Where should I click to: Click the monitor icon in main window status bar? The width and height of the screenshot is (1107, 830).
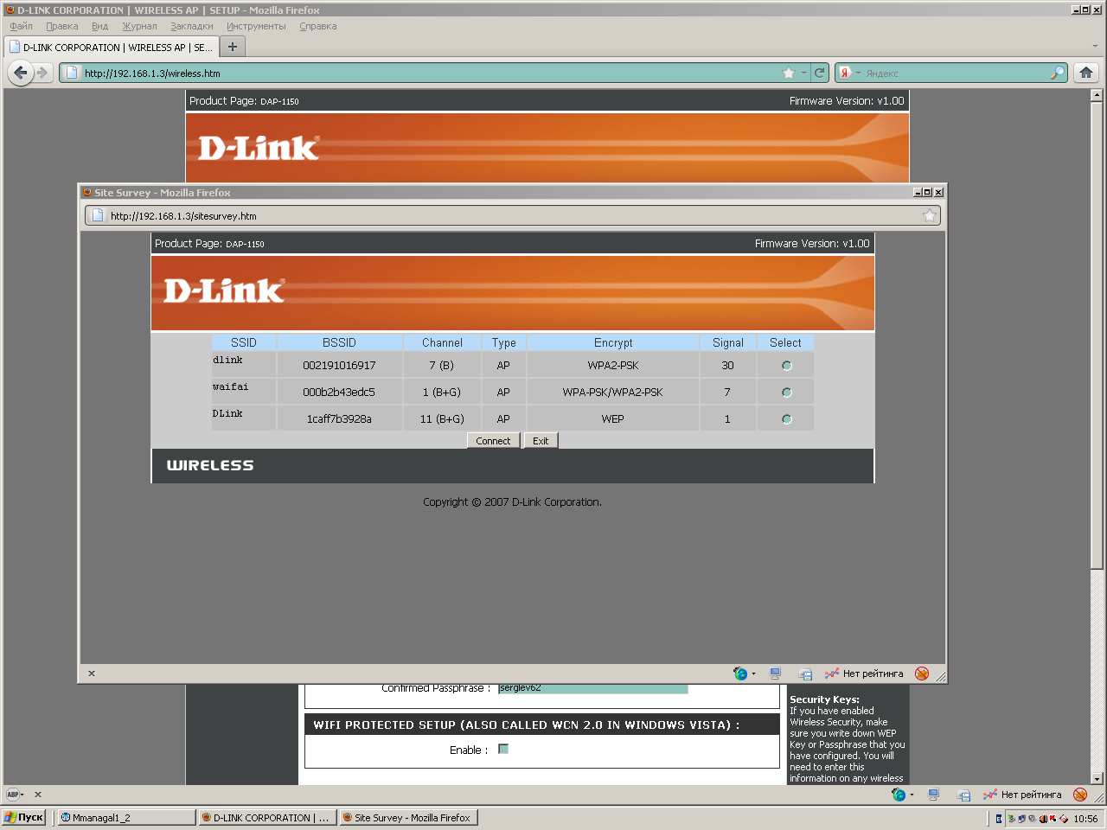pos(934,795)
